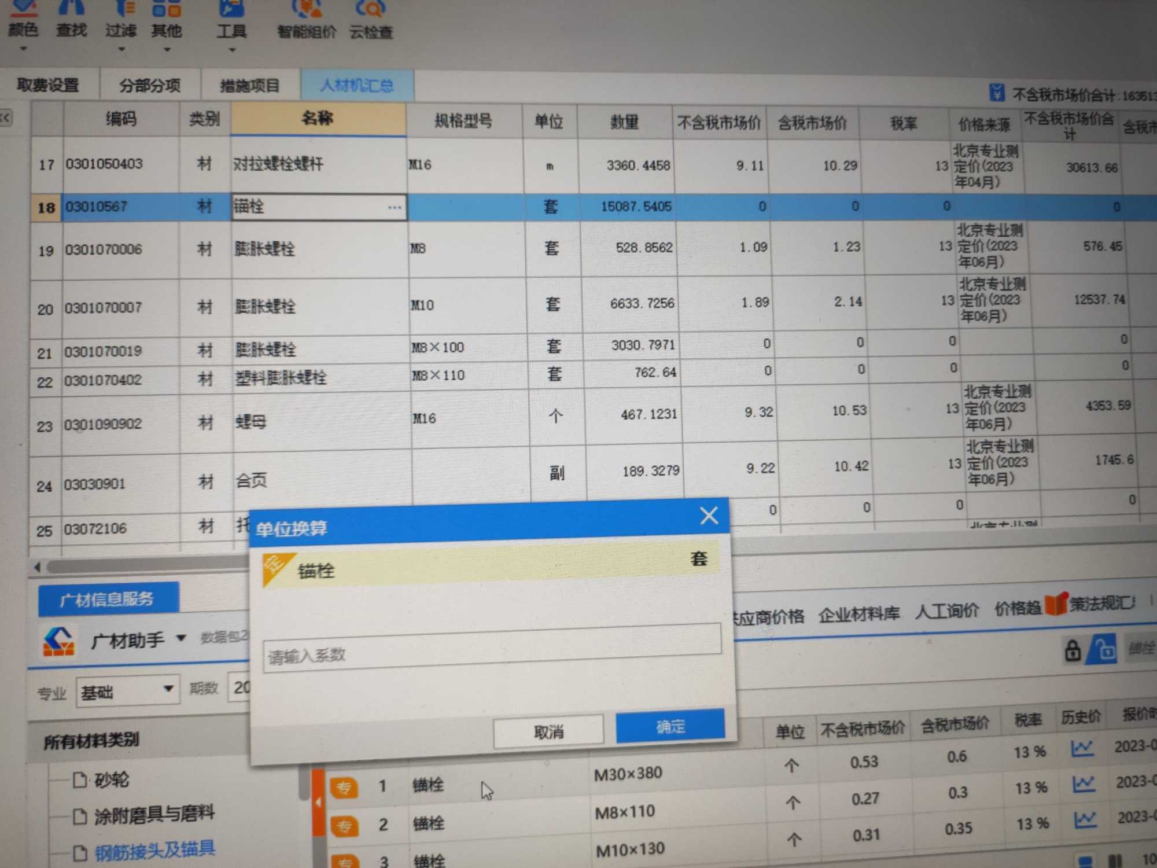Open the 颜色 color tool
This screenshot has height=868, width=1157.
coord(23,20)
